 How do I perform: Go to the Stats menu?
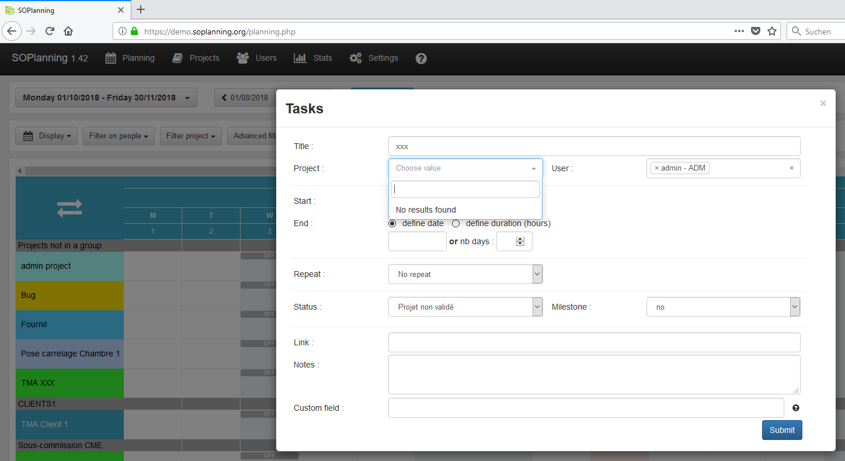coord(313,58)
